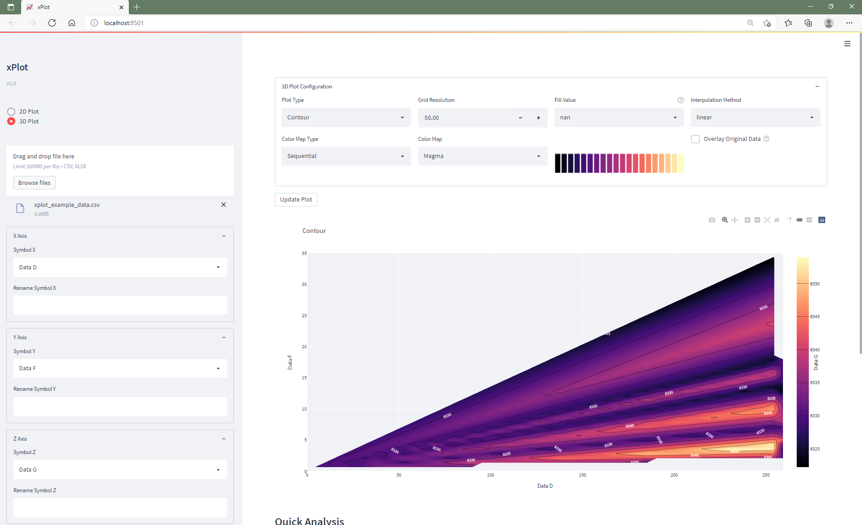Open Symbol Y Data F dropdown
The width and height of the screenshot is (862, 525).
(x=120, y=368)
